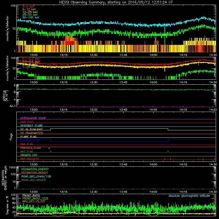The image size is (219, 219).
Task: Click the Flags vertical axis title
Action: pos(11,137)
